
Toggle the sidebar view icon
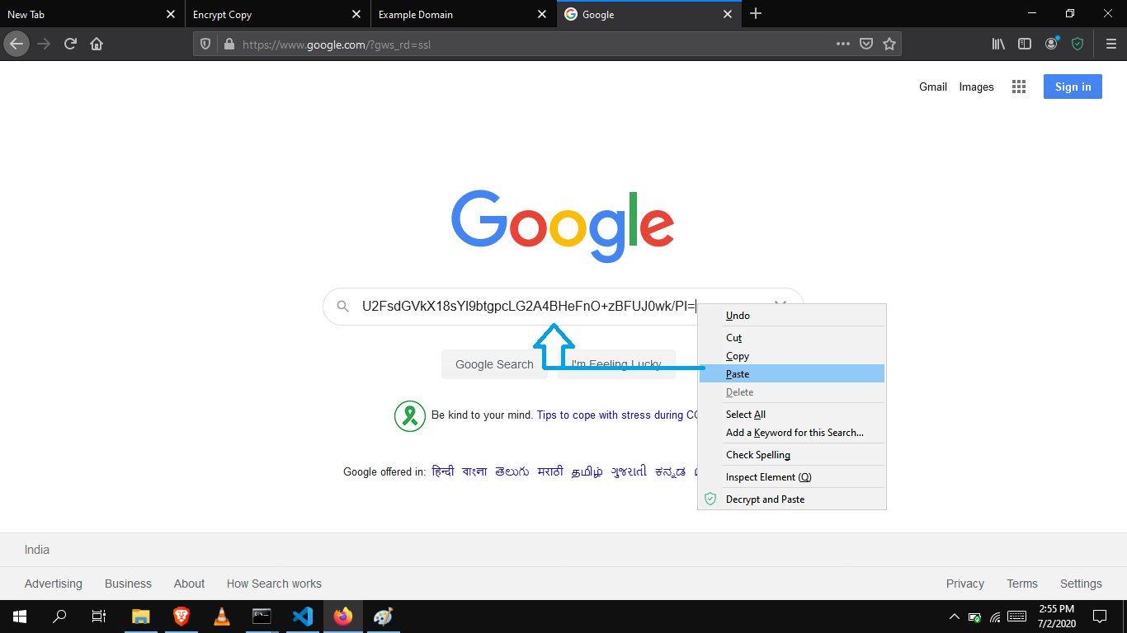(x=1025, y=44)
